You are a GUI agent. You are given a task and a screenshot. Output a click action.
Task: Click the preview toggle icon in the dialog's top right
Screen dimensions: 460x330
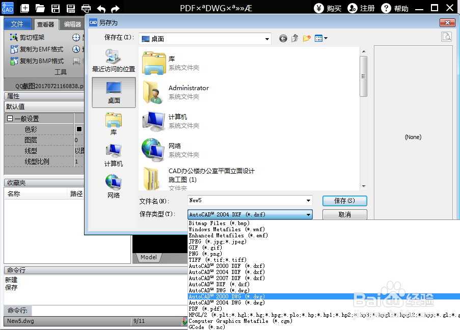[447, 37]
